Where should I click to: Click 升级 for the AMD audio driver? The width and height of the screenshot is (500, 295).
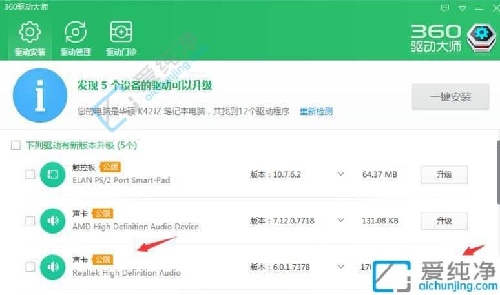click(x=444, y=221)
